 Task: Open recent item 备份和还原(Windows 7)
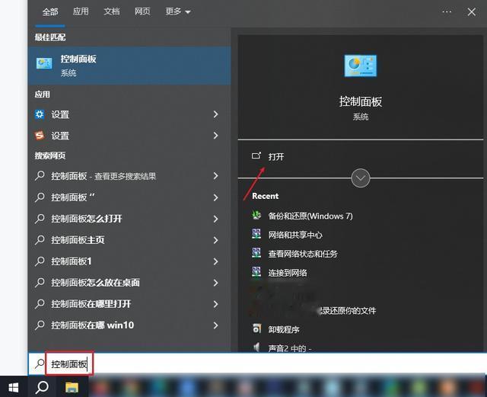point(310,216)
